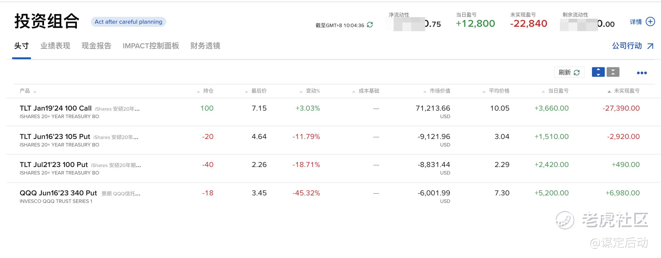Sort by 未实现盈亏 column header
Screen dimensions: 661x258
pos(627,91)
